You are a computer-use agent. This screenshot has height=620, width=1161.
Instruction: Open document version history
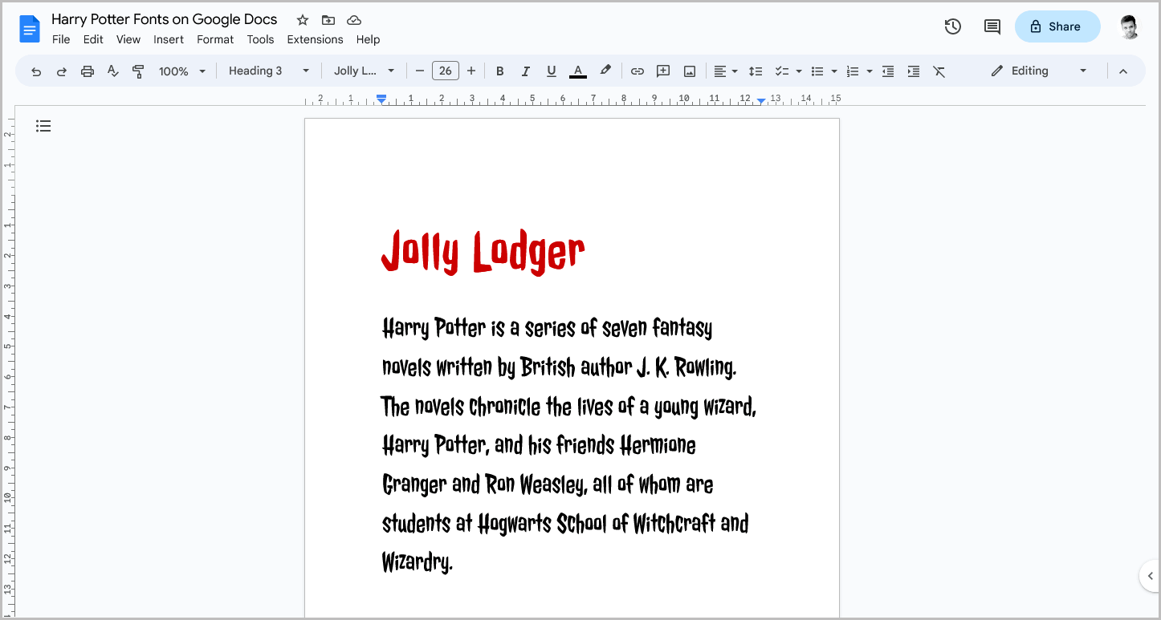pos(952,26)
